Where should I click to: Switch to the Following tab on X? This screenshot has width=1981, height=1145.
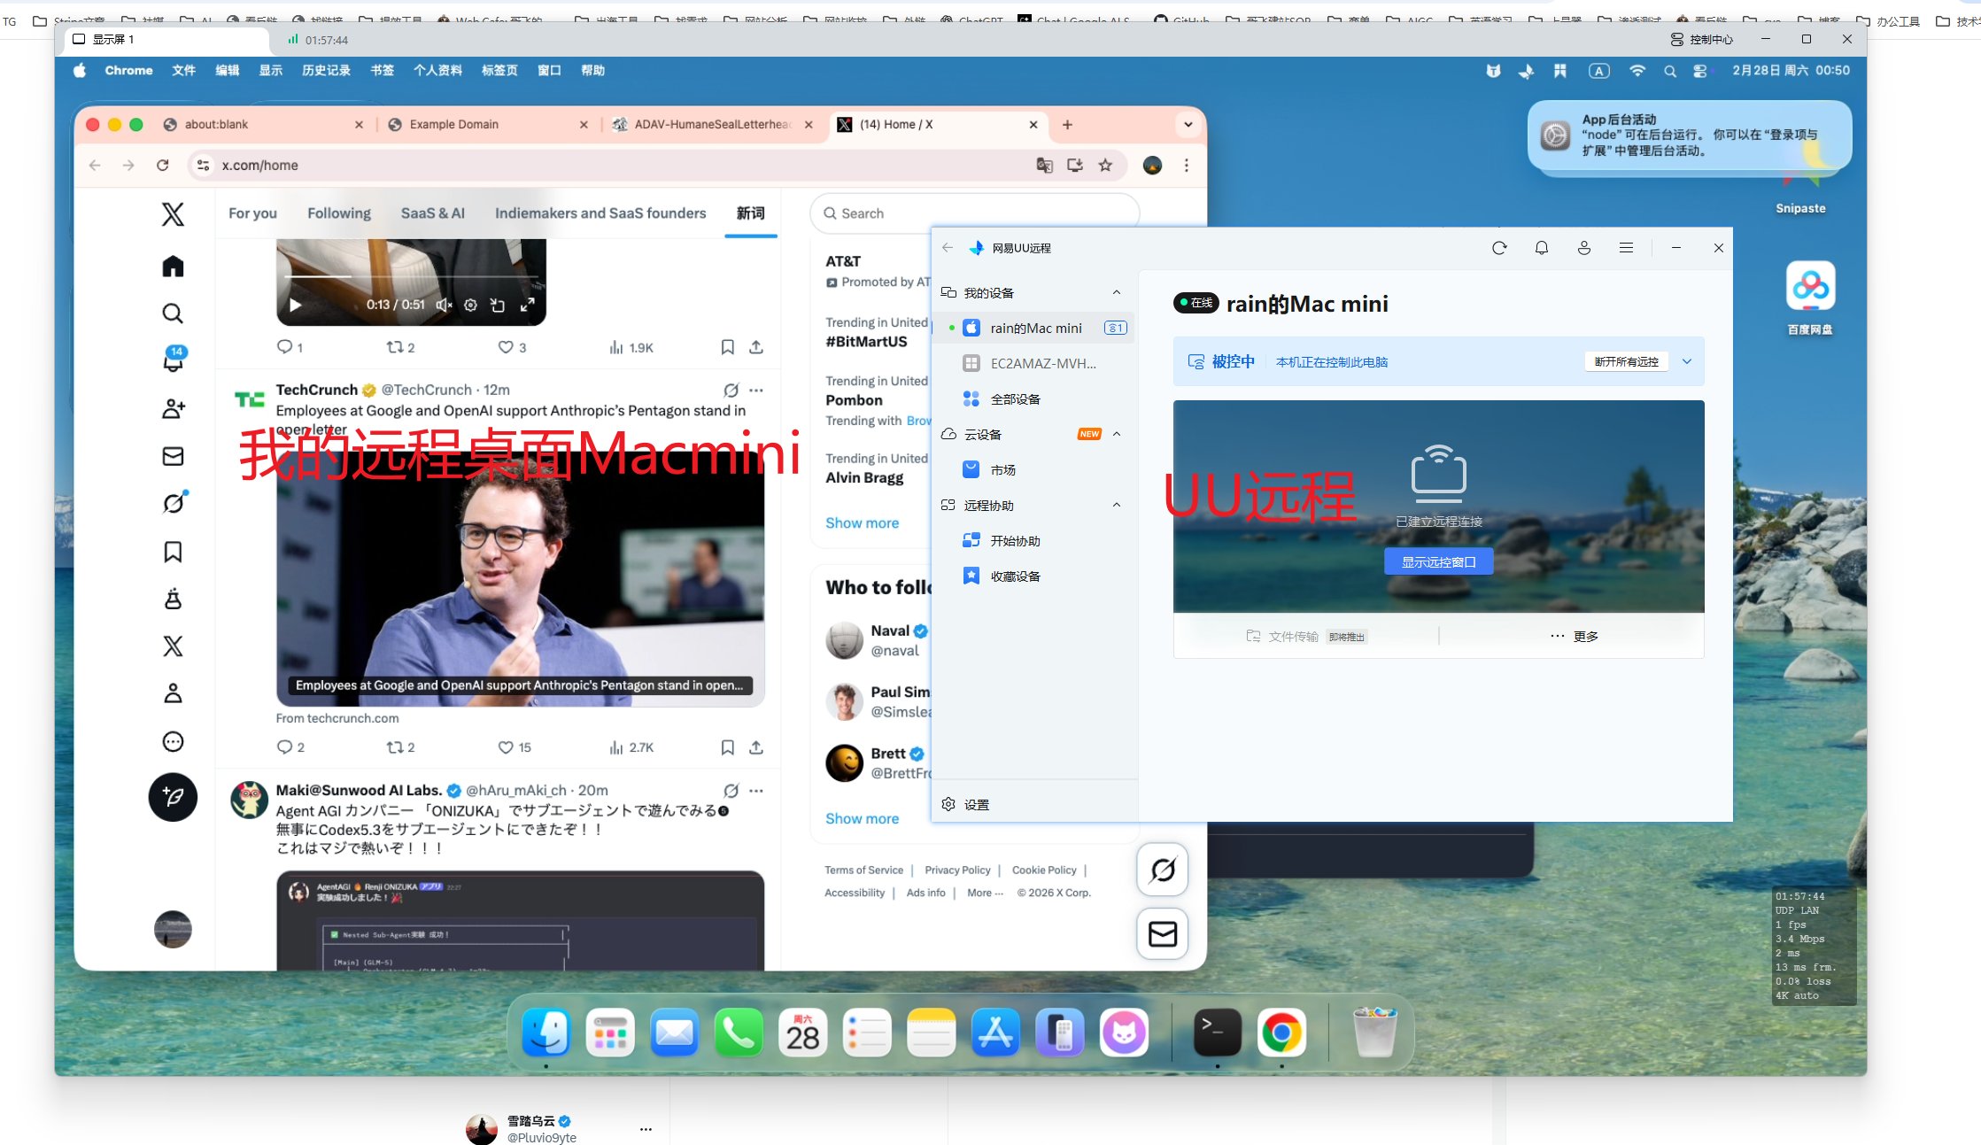click(x=338, y=213)
